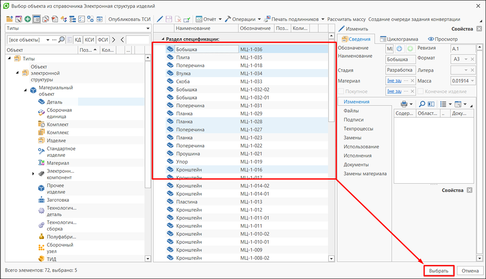This screenshot has width=486, height=279.
Task: Open the Масса value dropdown
Action: [x=473, y=81]
